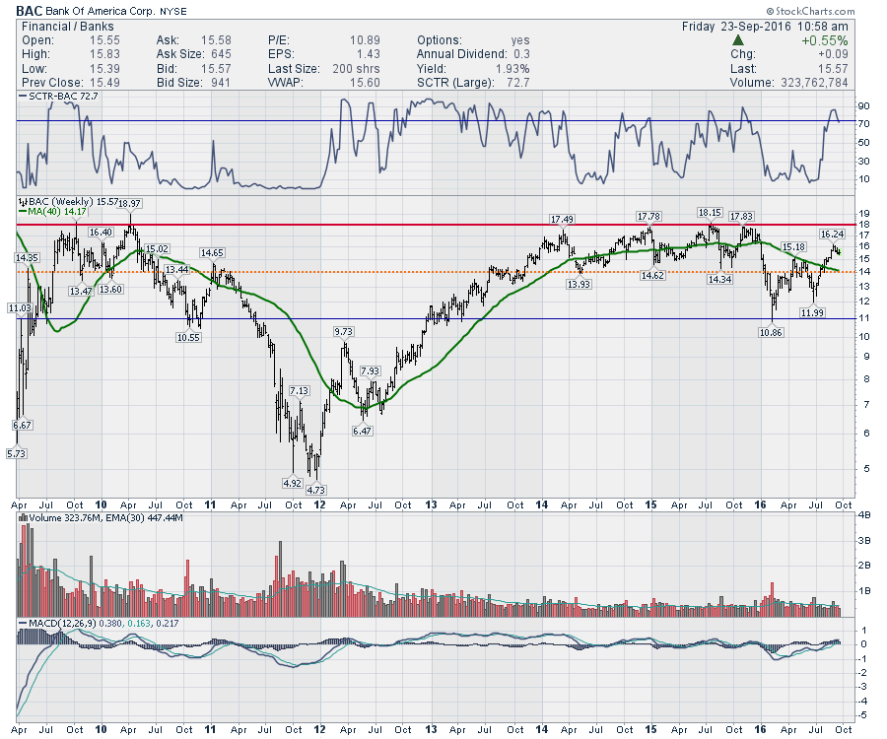The height and width of the screenshot is (739, 887).
Task: Click the 16.40 price label
Action: click(x=101, y=232)
